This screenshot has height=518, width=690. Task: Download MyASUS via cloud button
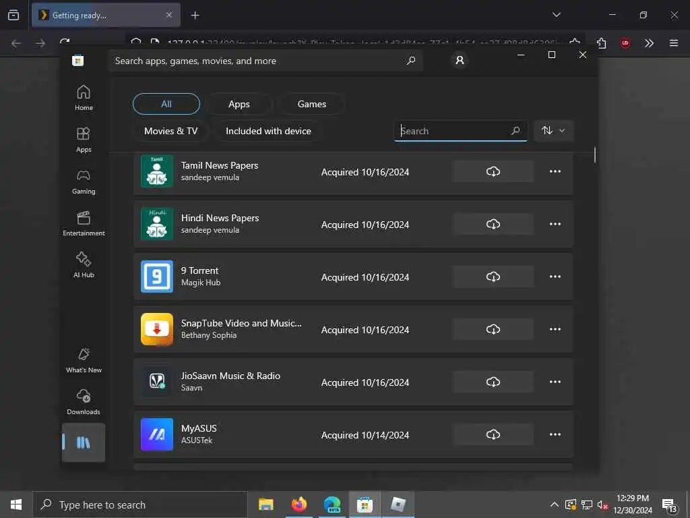[493, 435]
